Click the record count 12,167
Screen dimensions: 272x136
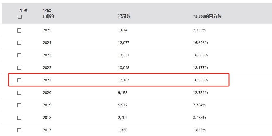coord(123,80)
